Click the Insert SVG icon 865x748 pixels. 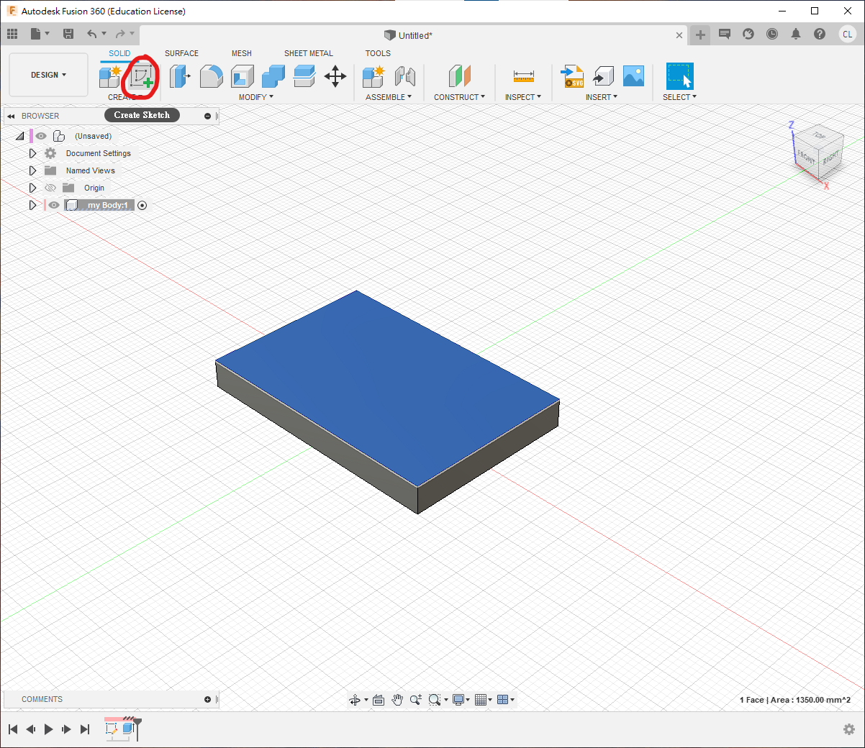coord(573,76)
